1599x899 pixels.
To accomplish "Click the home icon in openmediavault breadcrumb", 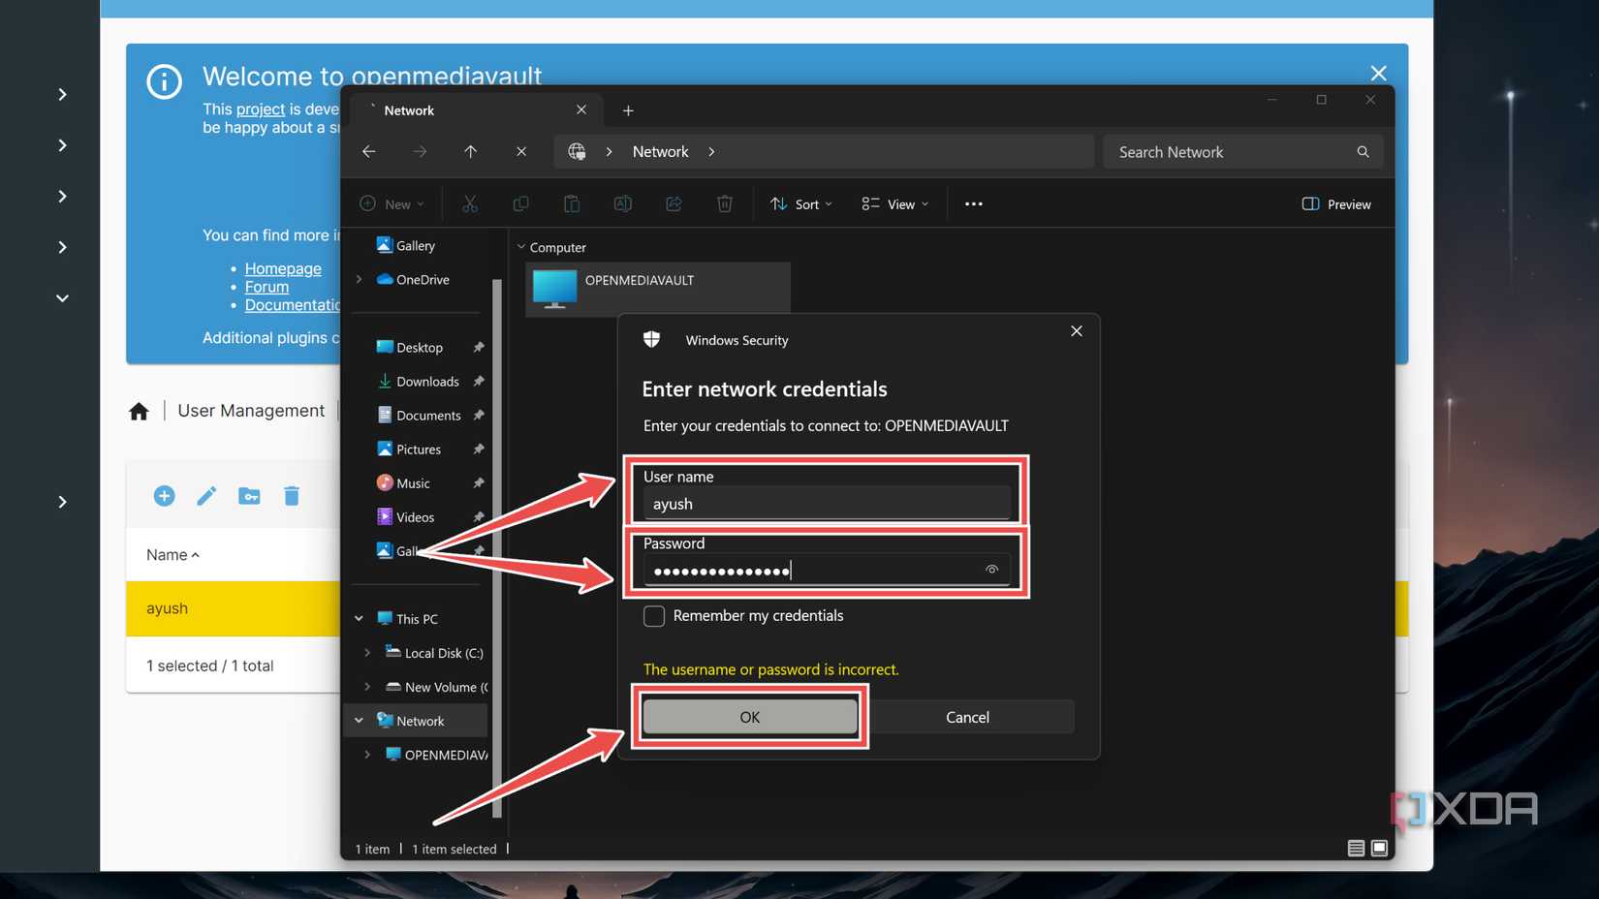I will [x=139, y=412].
